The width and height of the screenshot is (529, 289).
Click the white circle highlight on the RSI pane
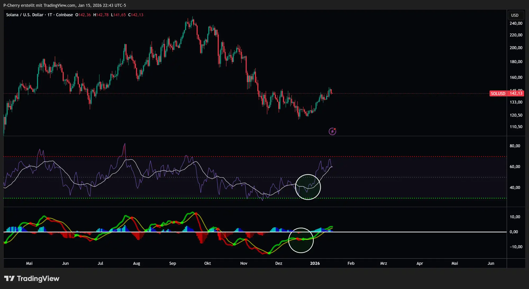[308, 187]
